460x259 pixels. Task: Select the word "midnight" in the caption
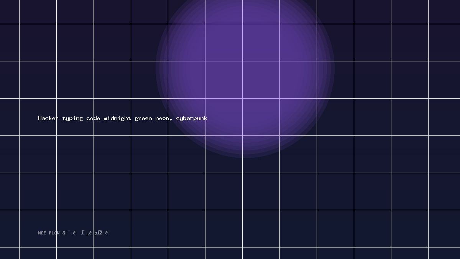(117, 119)
